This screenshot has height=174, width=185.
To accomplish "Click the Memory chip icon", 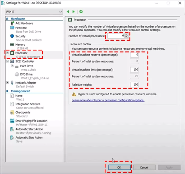I will click(12, 45).
